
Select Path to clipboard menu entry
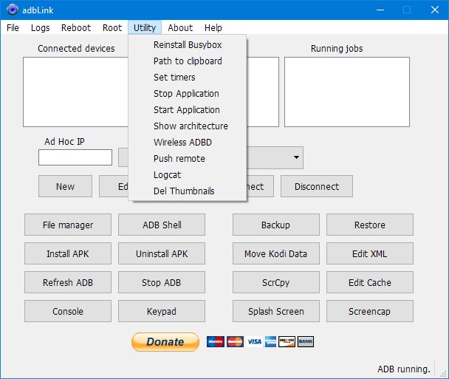(188, 61)
